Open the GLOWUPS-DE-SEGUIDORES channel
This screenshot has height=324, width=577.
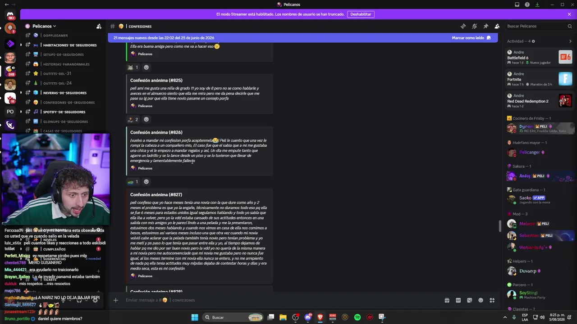tap(64, 121)
